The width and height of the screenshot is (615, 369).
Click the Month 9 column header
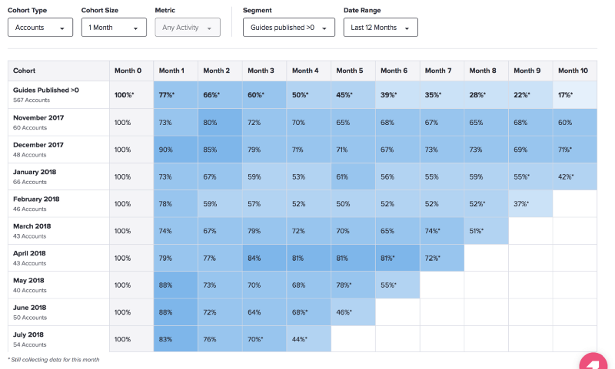tap(530, 71)
